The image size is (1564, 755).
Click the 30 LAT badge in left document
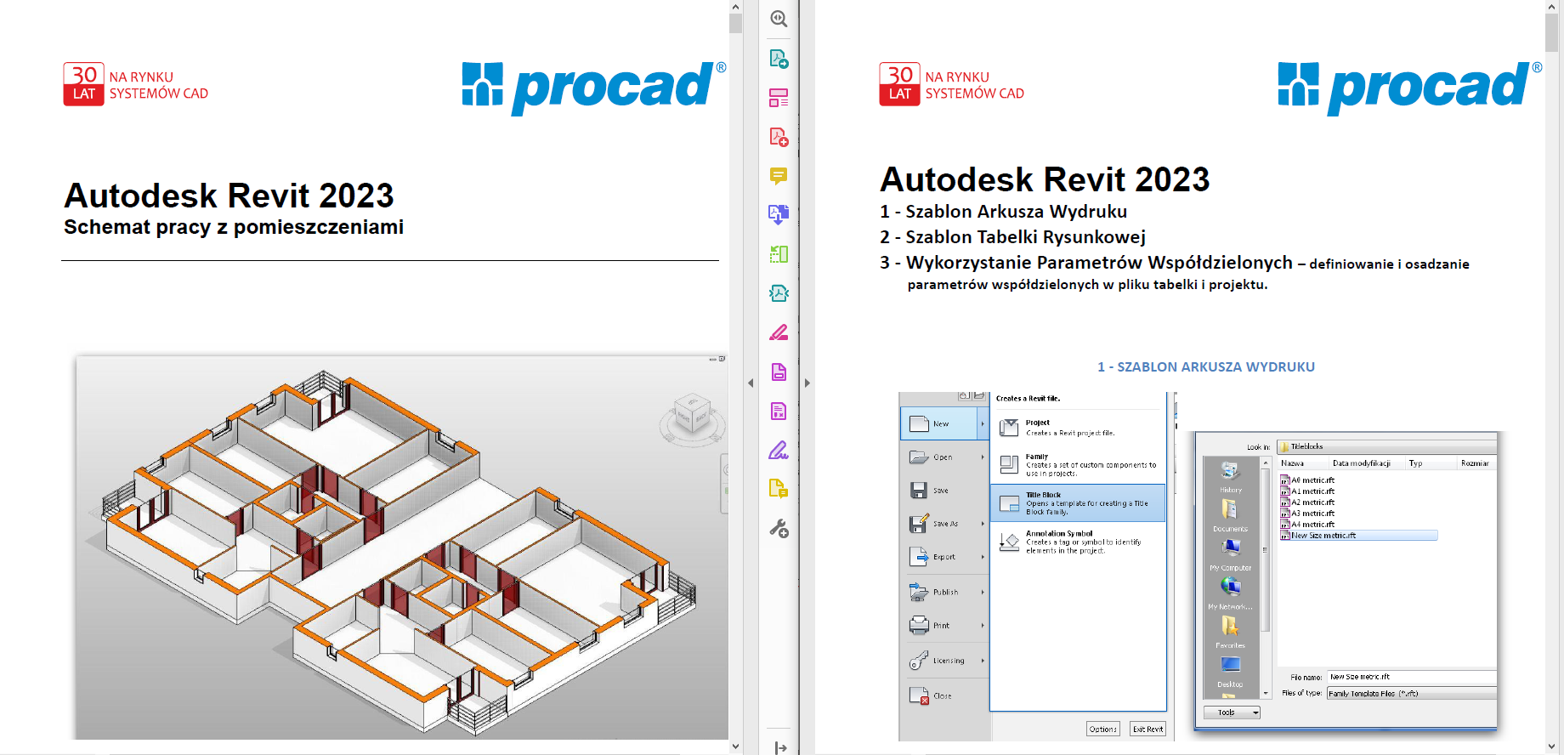click(83, 84)
